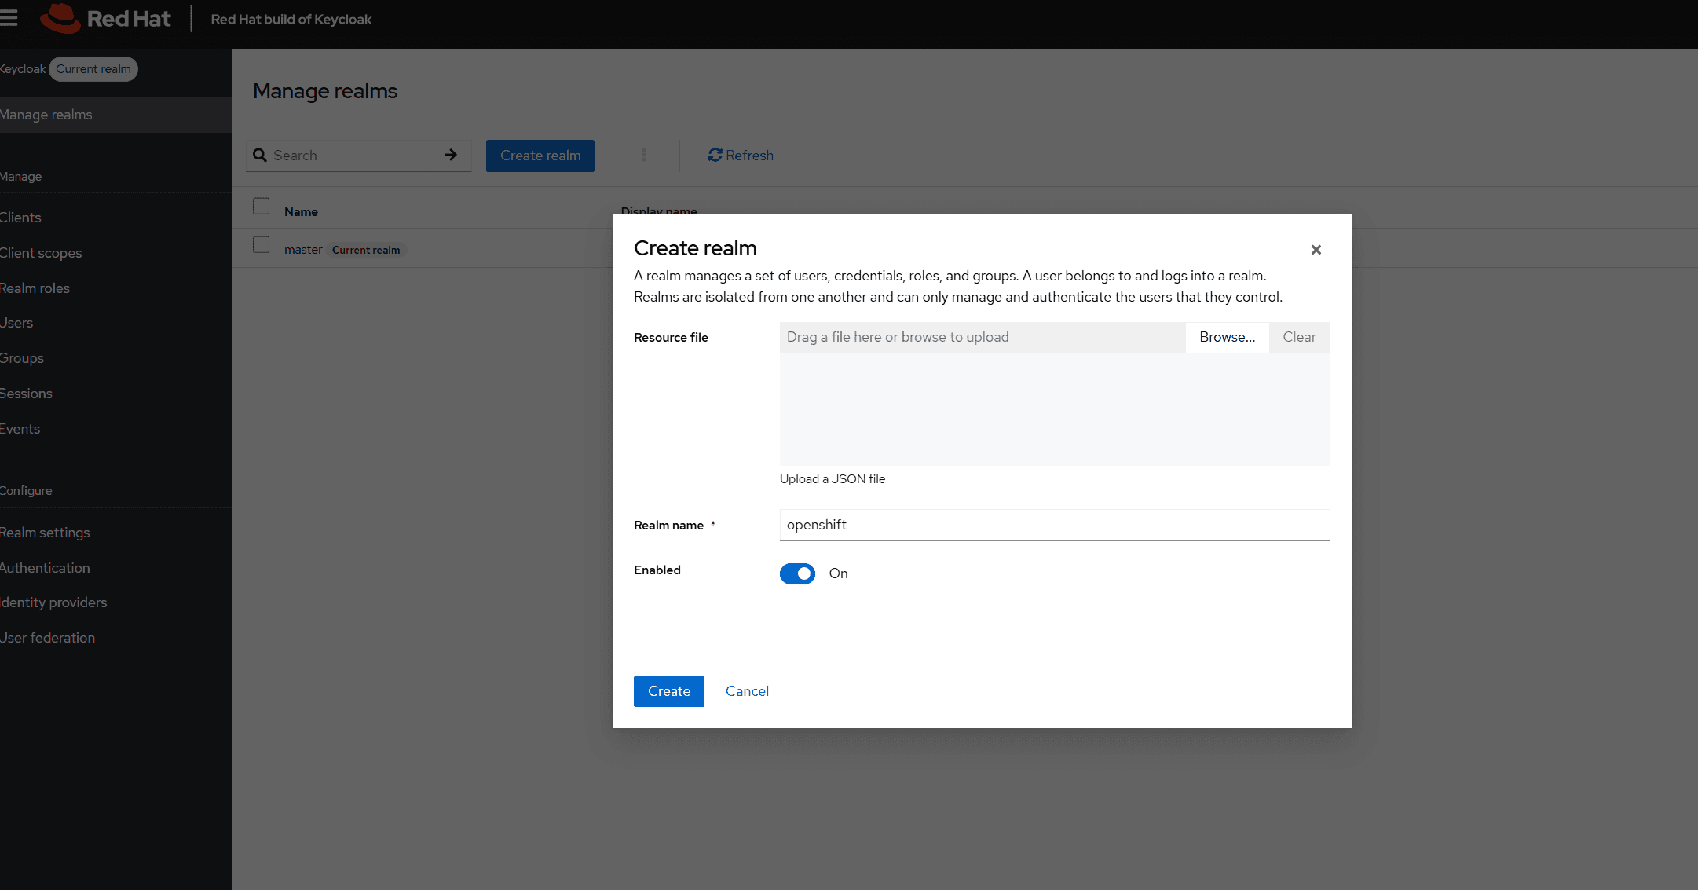Click the Create realm dialog title
Viewport: 1698px width, 890px height.
coord(695,248)
